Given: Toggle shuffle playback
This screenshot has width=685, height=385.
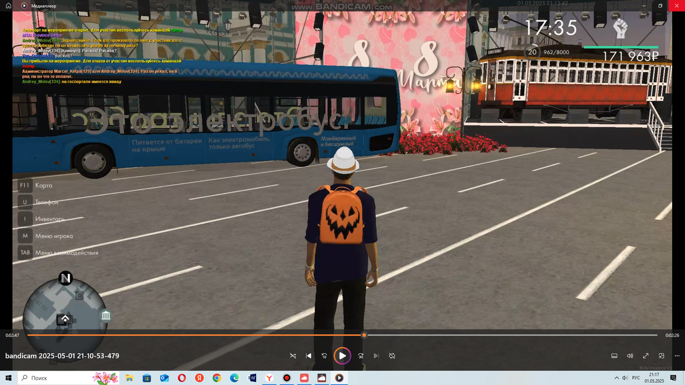Looking at the screenshot, I should pos(293,356).
